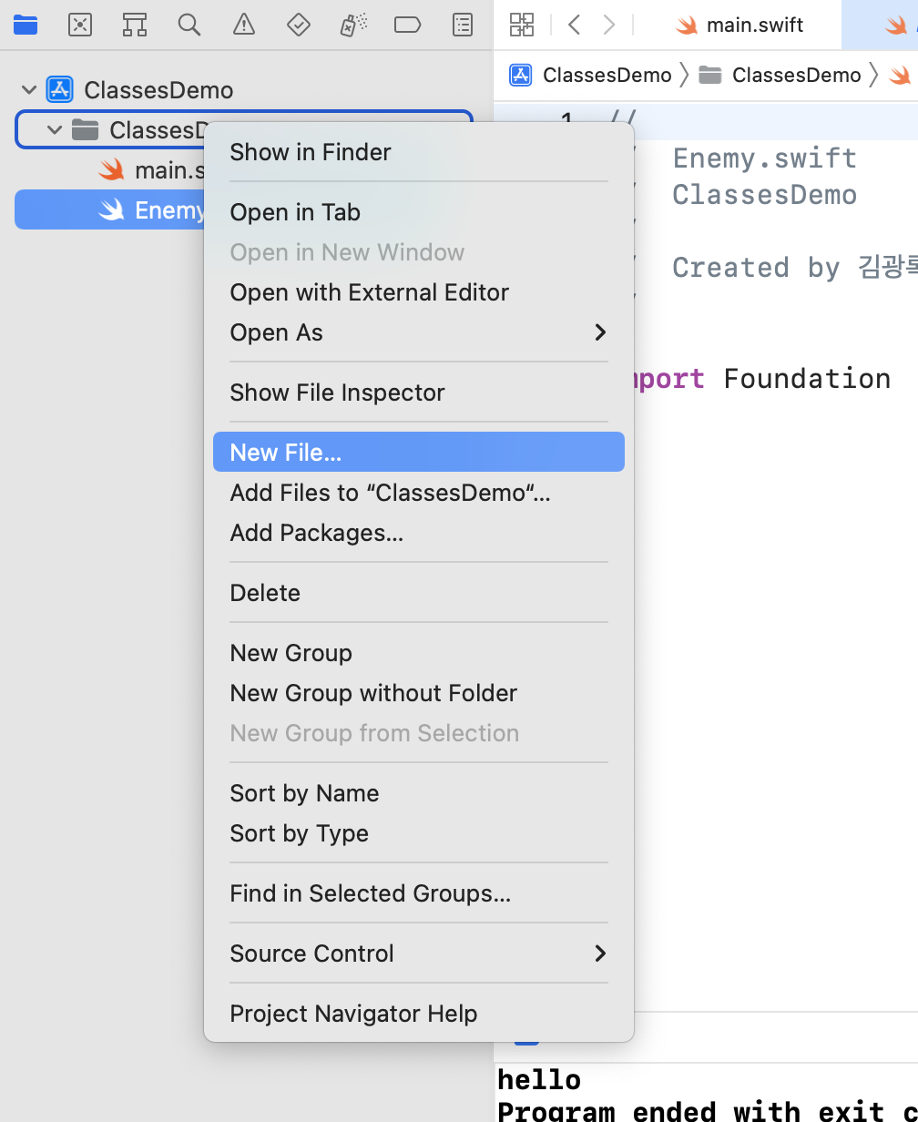
Task: Collapse the ClassesDemo folder group
Action: click(55, 130)
